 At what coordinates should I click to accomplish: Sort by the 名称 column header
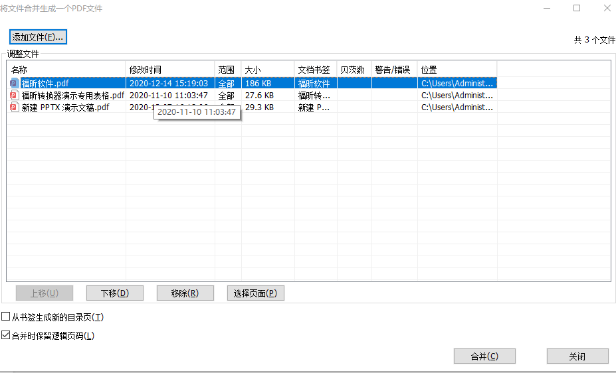pos(67,70)
